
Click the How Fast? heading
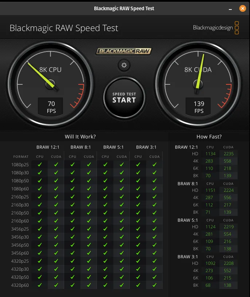[x=209, y=137]
